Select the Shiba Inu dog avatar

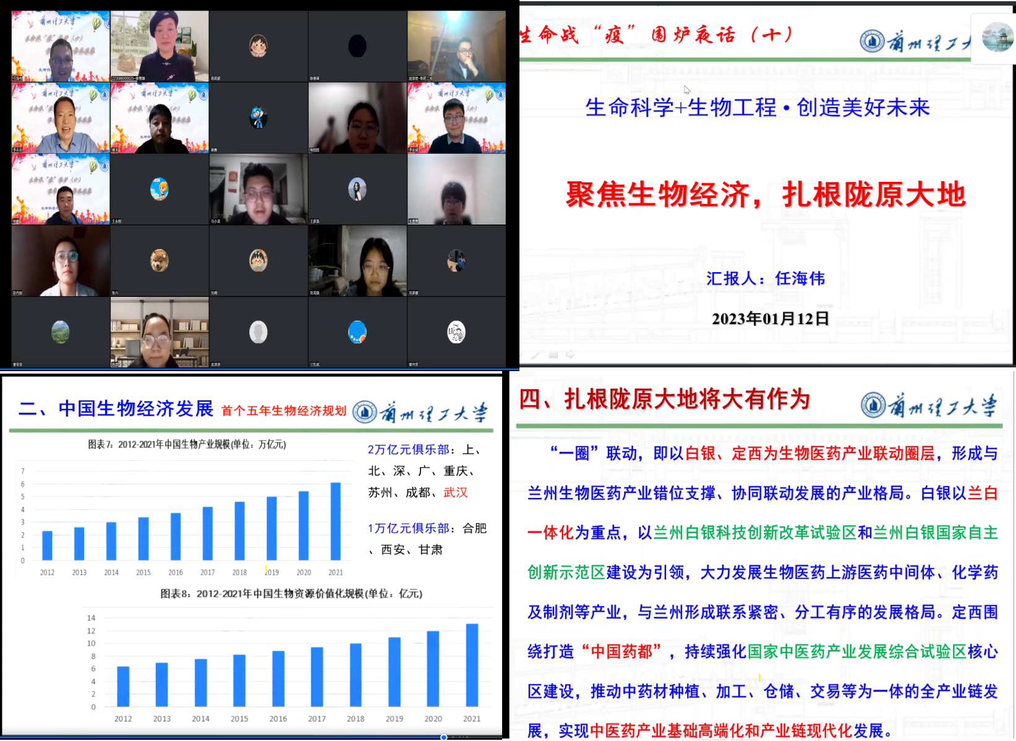click(x=160, y=260)
